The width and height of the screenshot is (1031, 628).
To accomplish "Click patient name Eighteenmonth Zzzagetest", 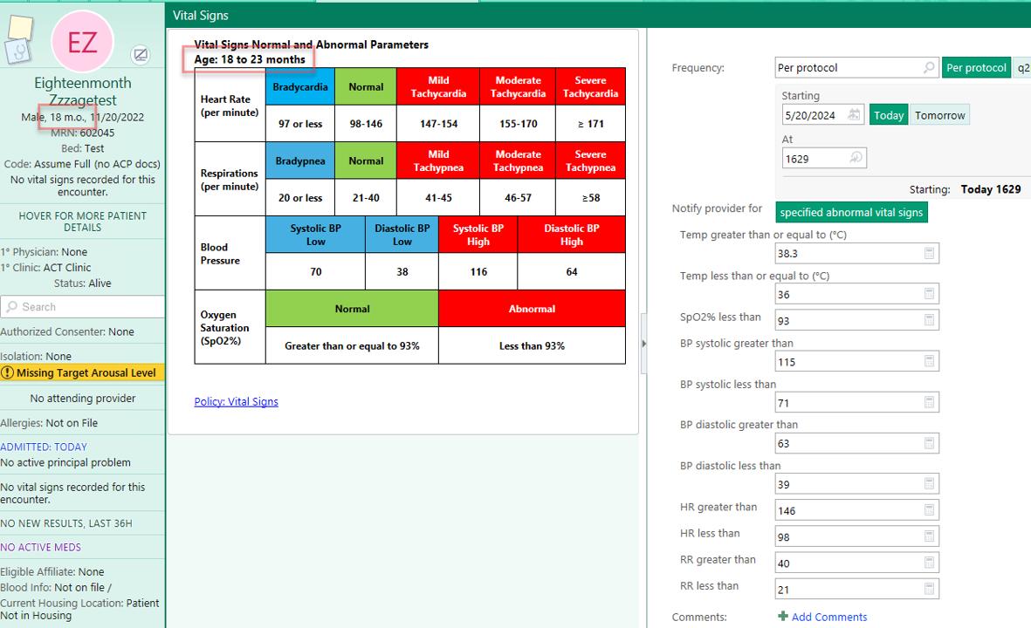I will 83,92.
